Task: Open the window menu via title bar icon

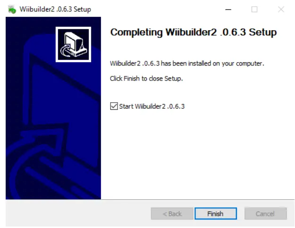Action: click(x=12, y=9)
